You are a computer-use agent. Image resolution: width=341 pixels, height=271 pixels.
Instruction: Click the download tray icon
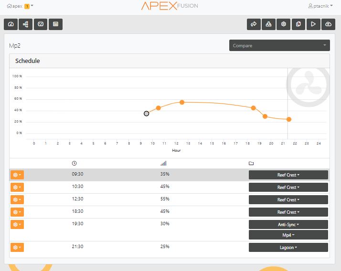tap(268, 24)
